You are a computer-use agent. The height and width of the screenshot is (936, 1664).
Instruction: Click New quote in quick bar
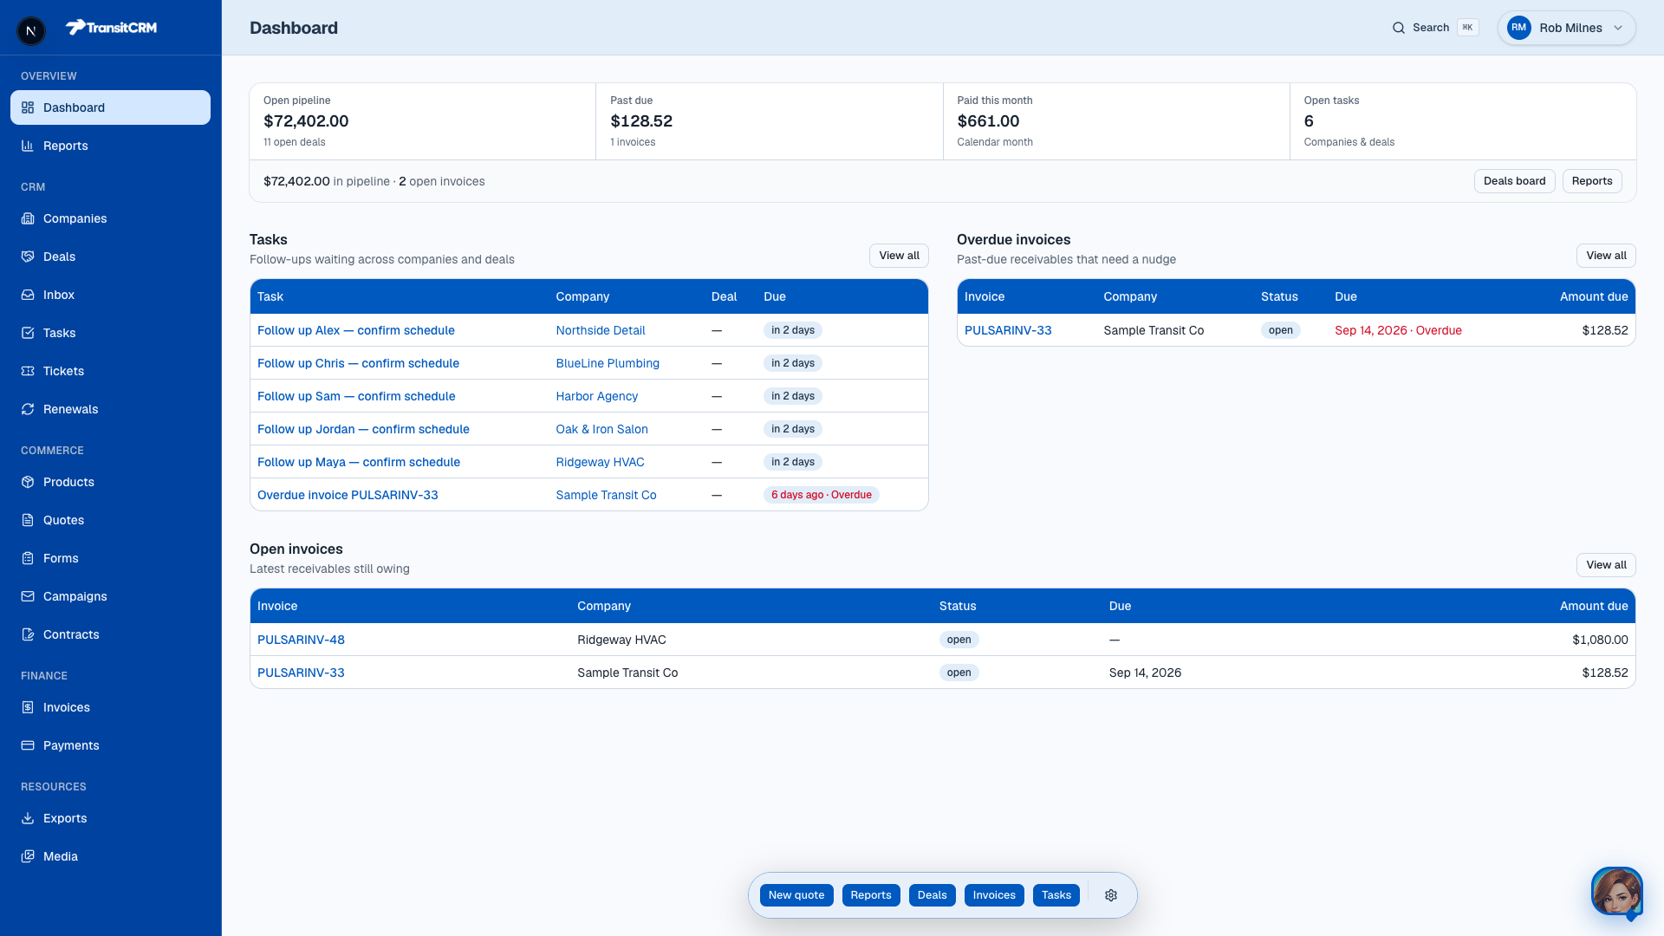click(x=796, y=895)
